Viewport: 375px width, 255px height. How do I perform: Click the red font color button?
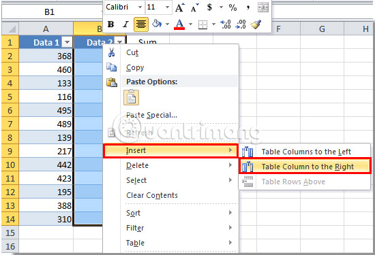pos(180,24)
